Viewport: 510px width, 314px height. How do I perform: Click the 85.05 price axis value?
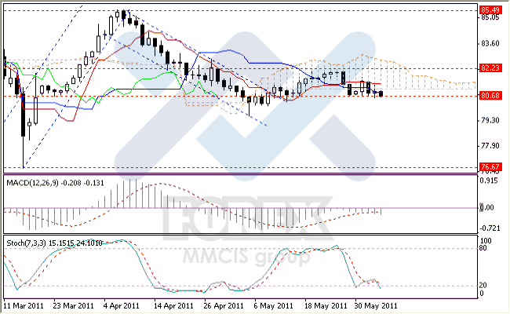490,17
